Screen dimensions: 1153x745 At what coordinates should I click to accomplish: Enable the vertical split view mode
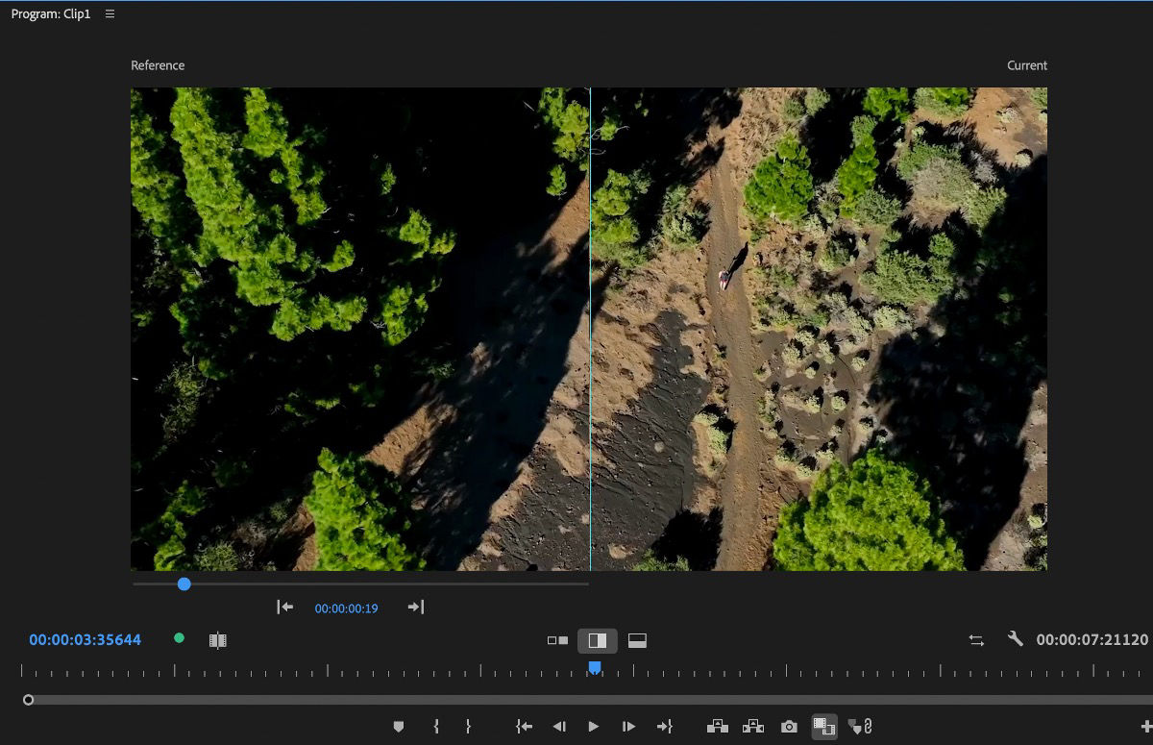pos(596,638)
